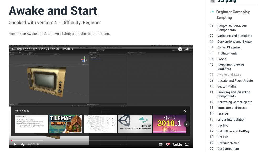
Task: Open the Look At lesson
Action: 223,114
